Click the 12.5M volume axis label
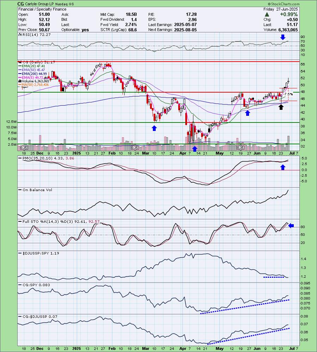This screenshot has height=352, width=317. [12, 122]
